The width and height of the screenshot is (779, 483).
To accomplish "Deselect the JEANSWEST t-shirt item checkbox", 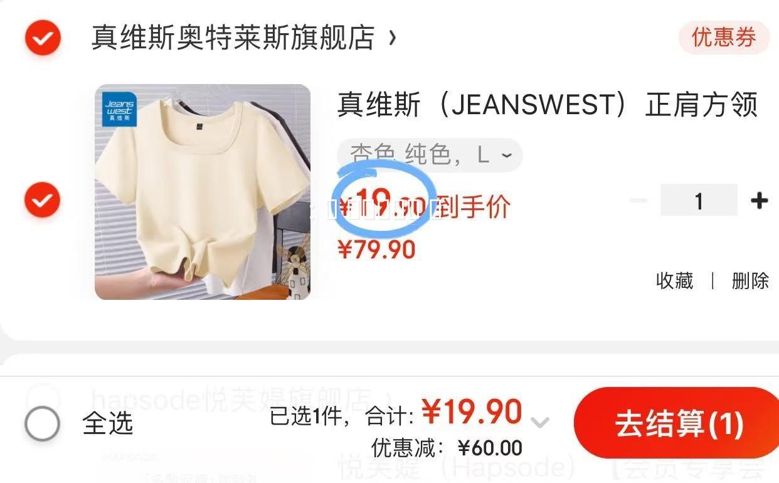I will 42,200.
